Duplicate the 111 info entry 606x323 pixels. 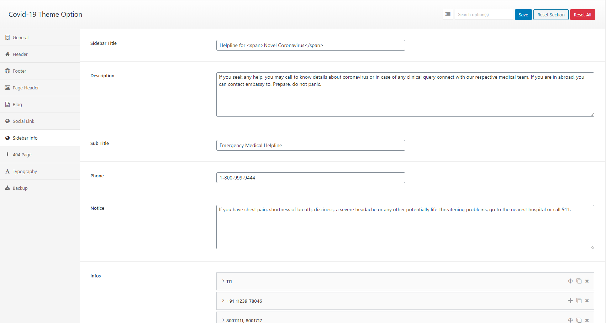[x=579, y=281]
